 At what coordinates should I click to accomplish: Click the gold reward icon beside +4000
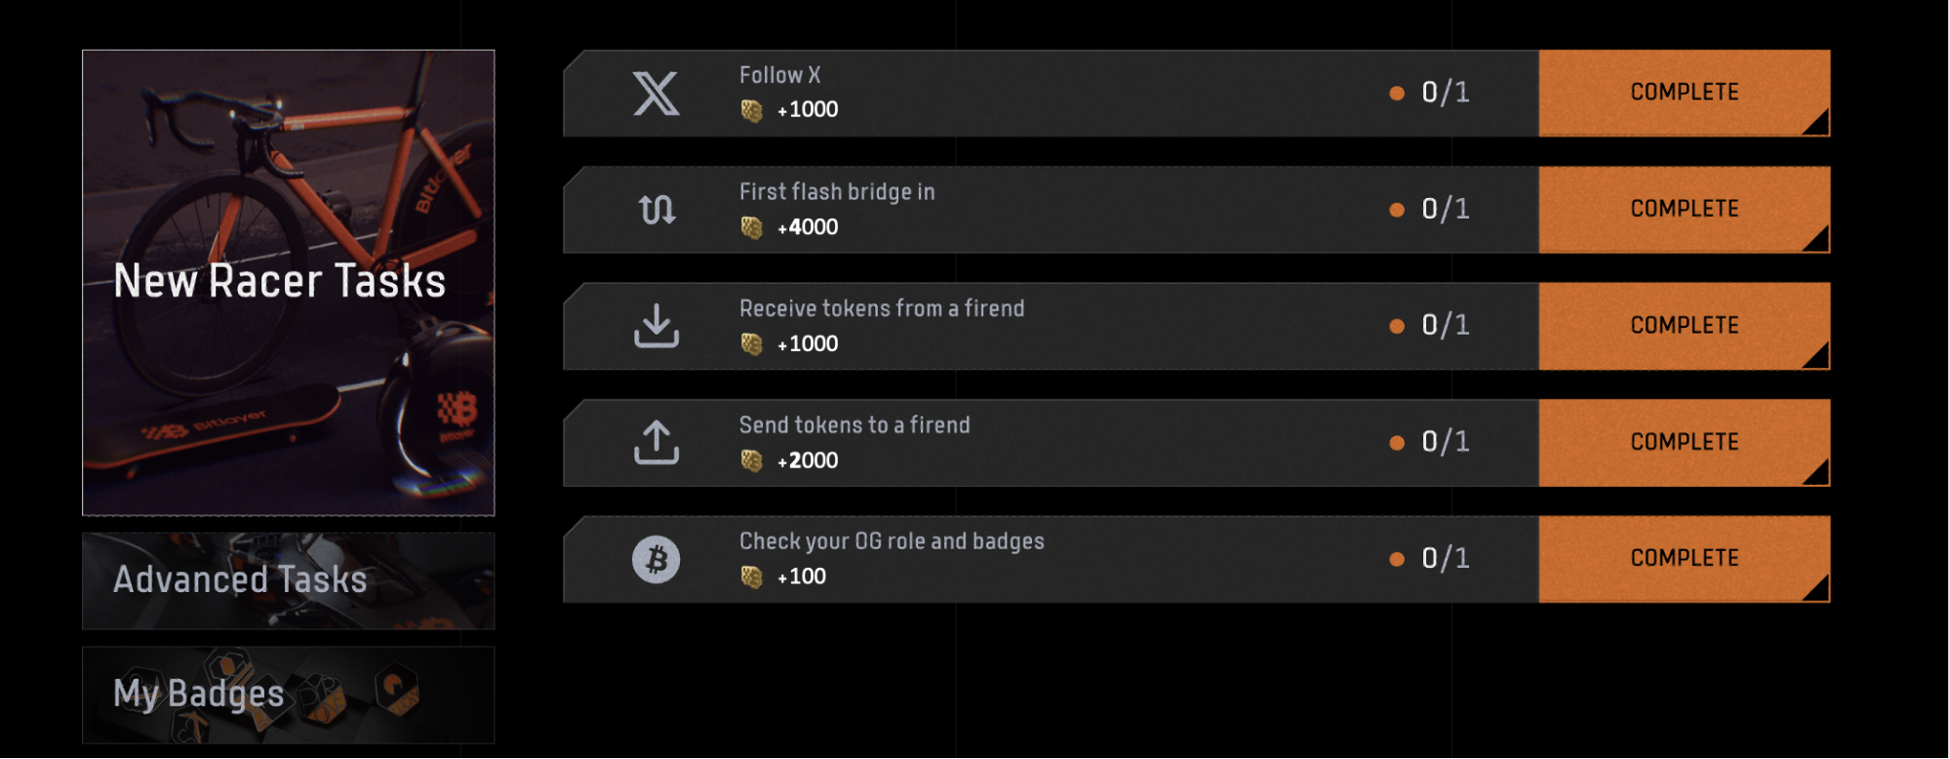(x=751, y=227)
